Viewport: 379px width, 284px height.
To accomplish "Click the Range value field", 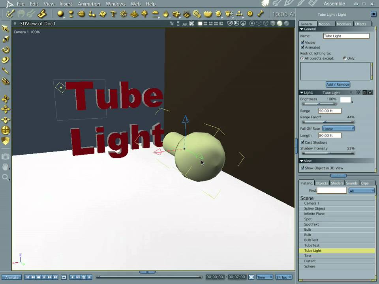I will click(330, 111).
